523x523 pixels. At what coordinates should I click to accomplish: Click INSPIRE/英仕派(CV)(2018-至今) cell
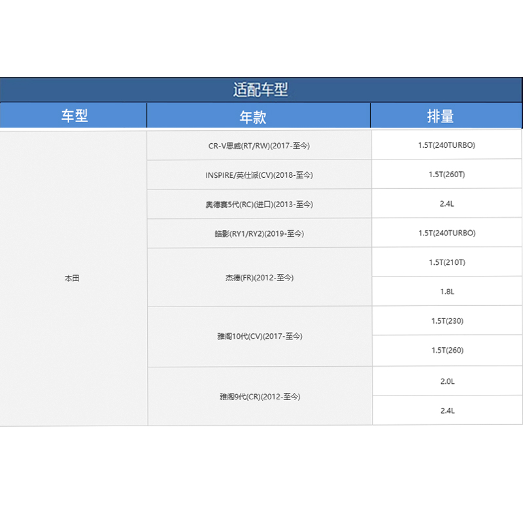coord(259,175)
